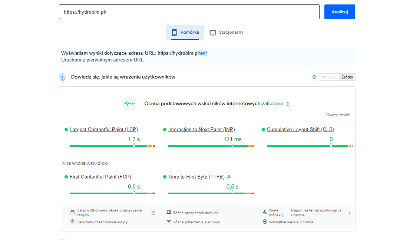Click the URL input field
Viewport: 400px width, 240px height.
tap(189, 12)
